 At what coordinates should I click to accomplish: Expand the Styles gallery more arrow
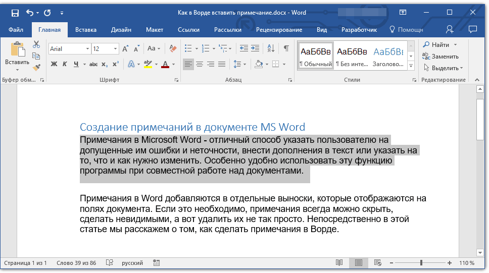coord(411,66)
